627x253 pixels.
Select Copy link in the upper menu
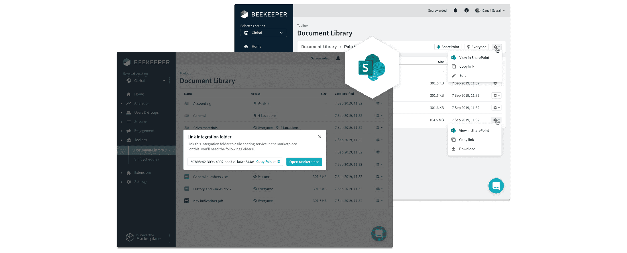(467, 67)
